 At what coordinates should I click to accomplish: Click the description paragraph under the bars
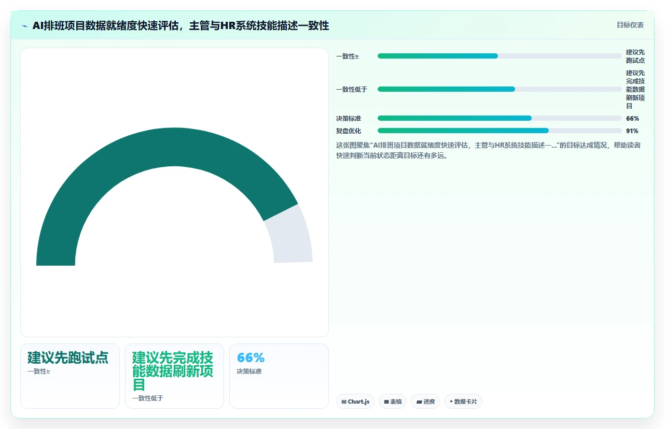488,150
